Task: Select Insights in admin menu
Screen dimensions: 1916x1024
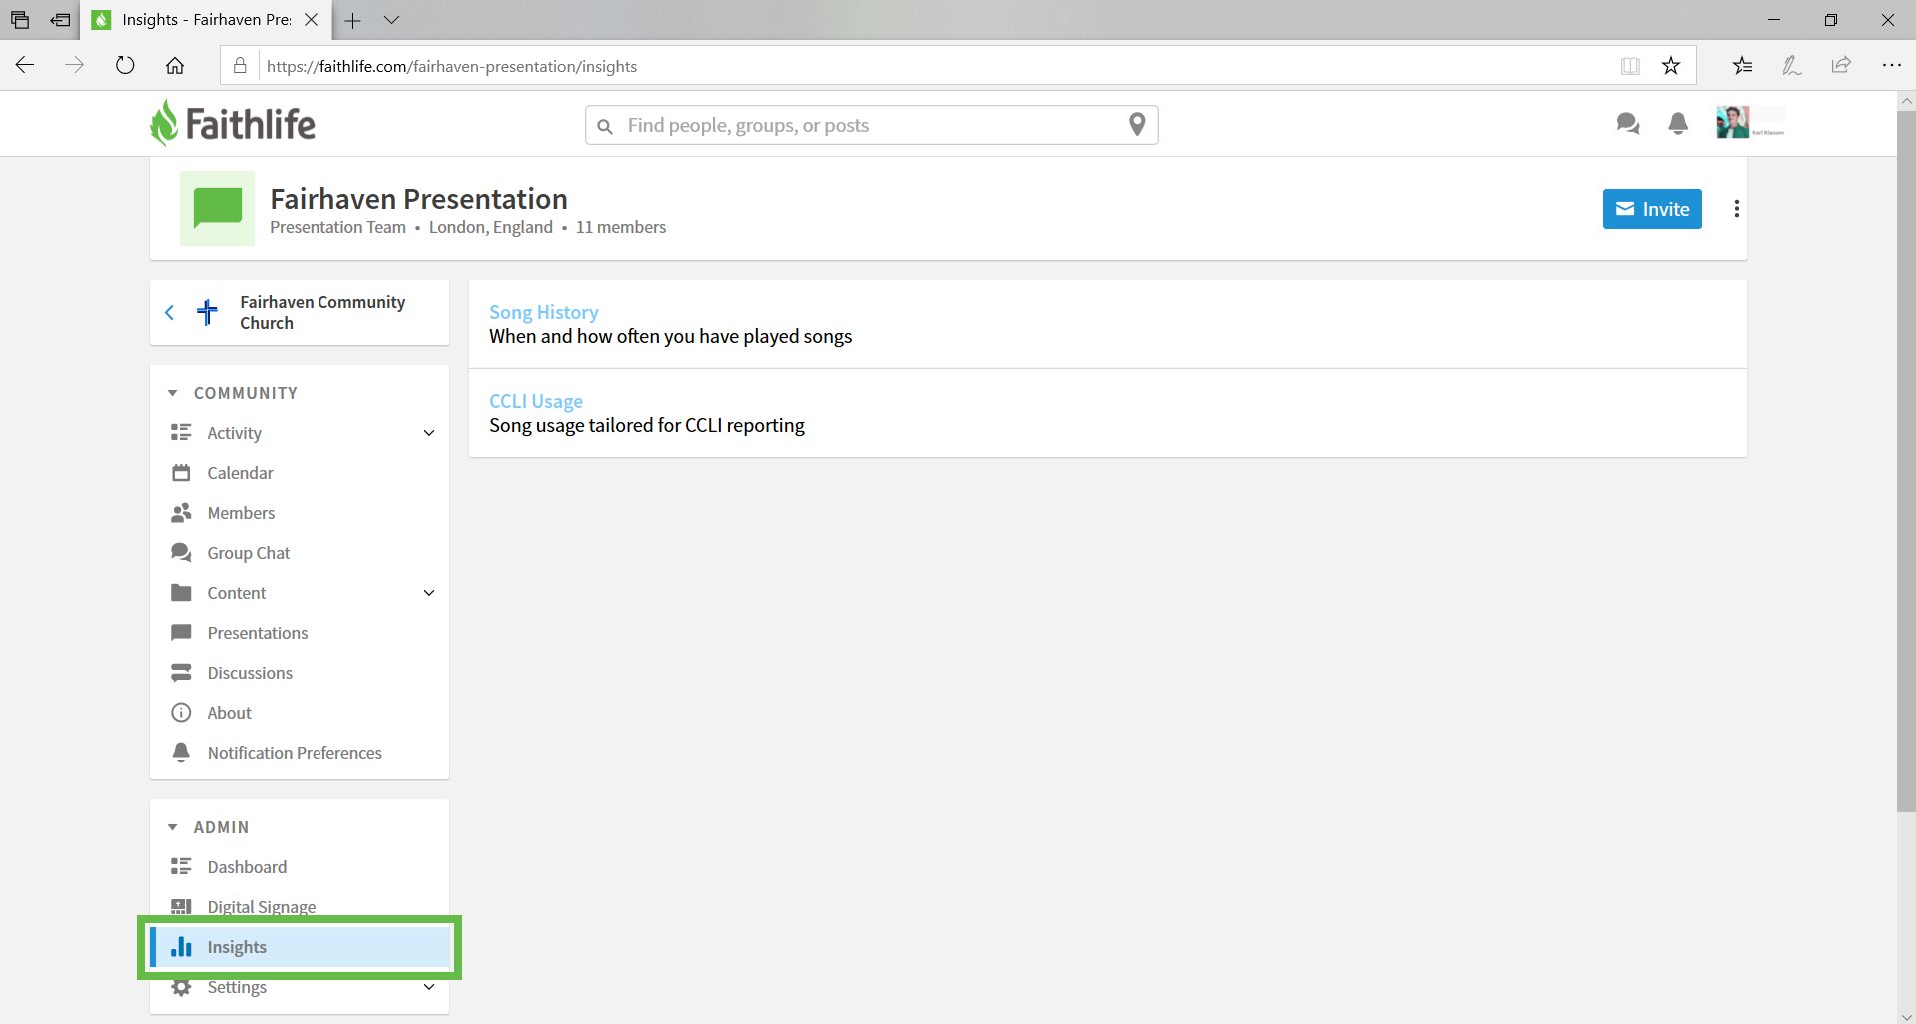Action: coord(300,947)
